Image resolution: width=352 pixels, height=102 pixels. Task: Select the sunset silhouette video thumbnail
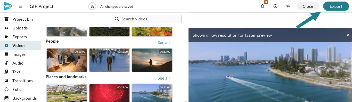[152, 60]
